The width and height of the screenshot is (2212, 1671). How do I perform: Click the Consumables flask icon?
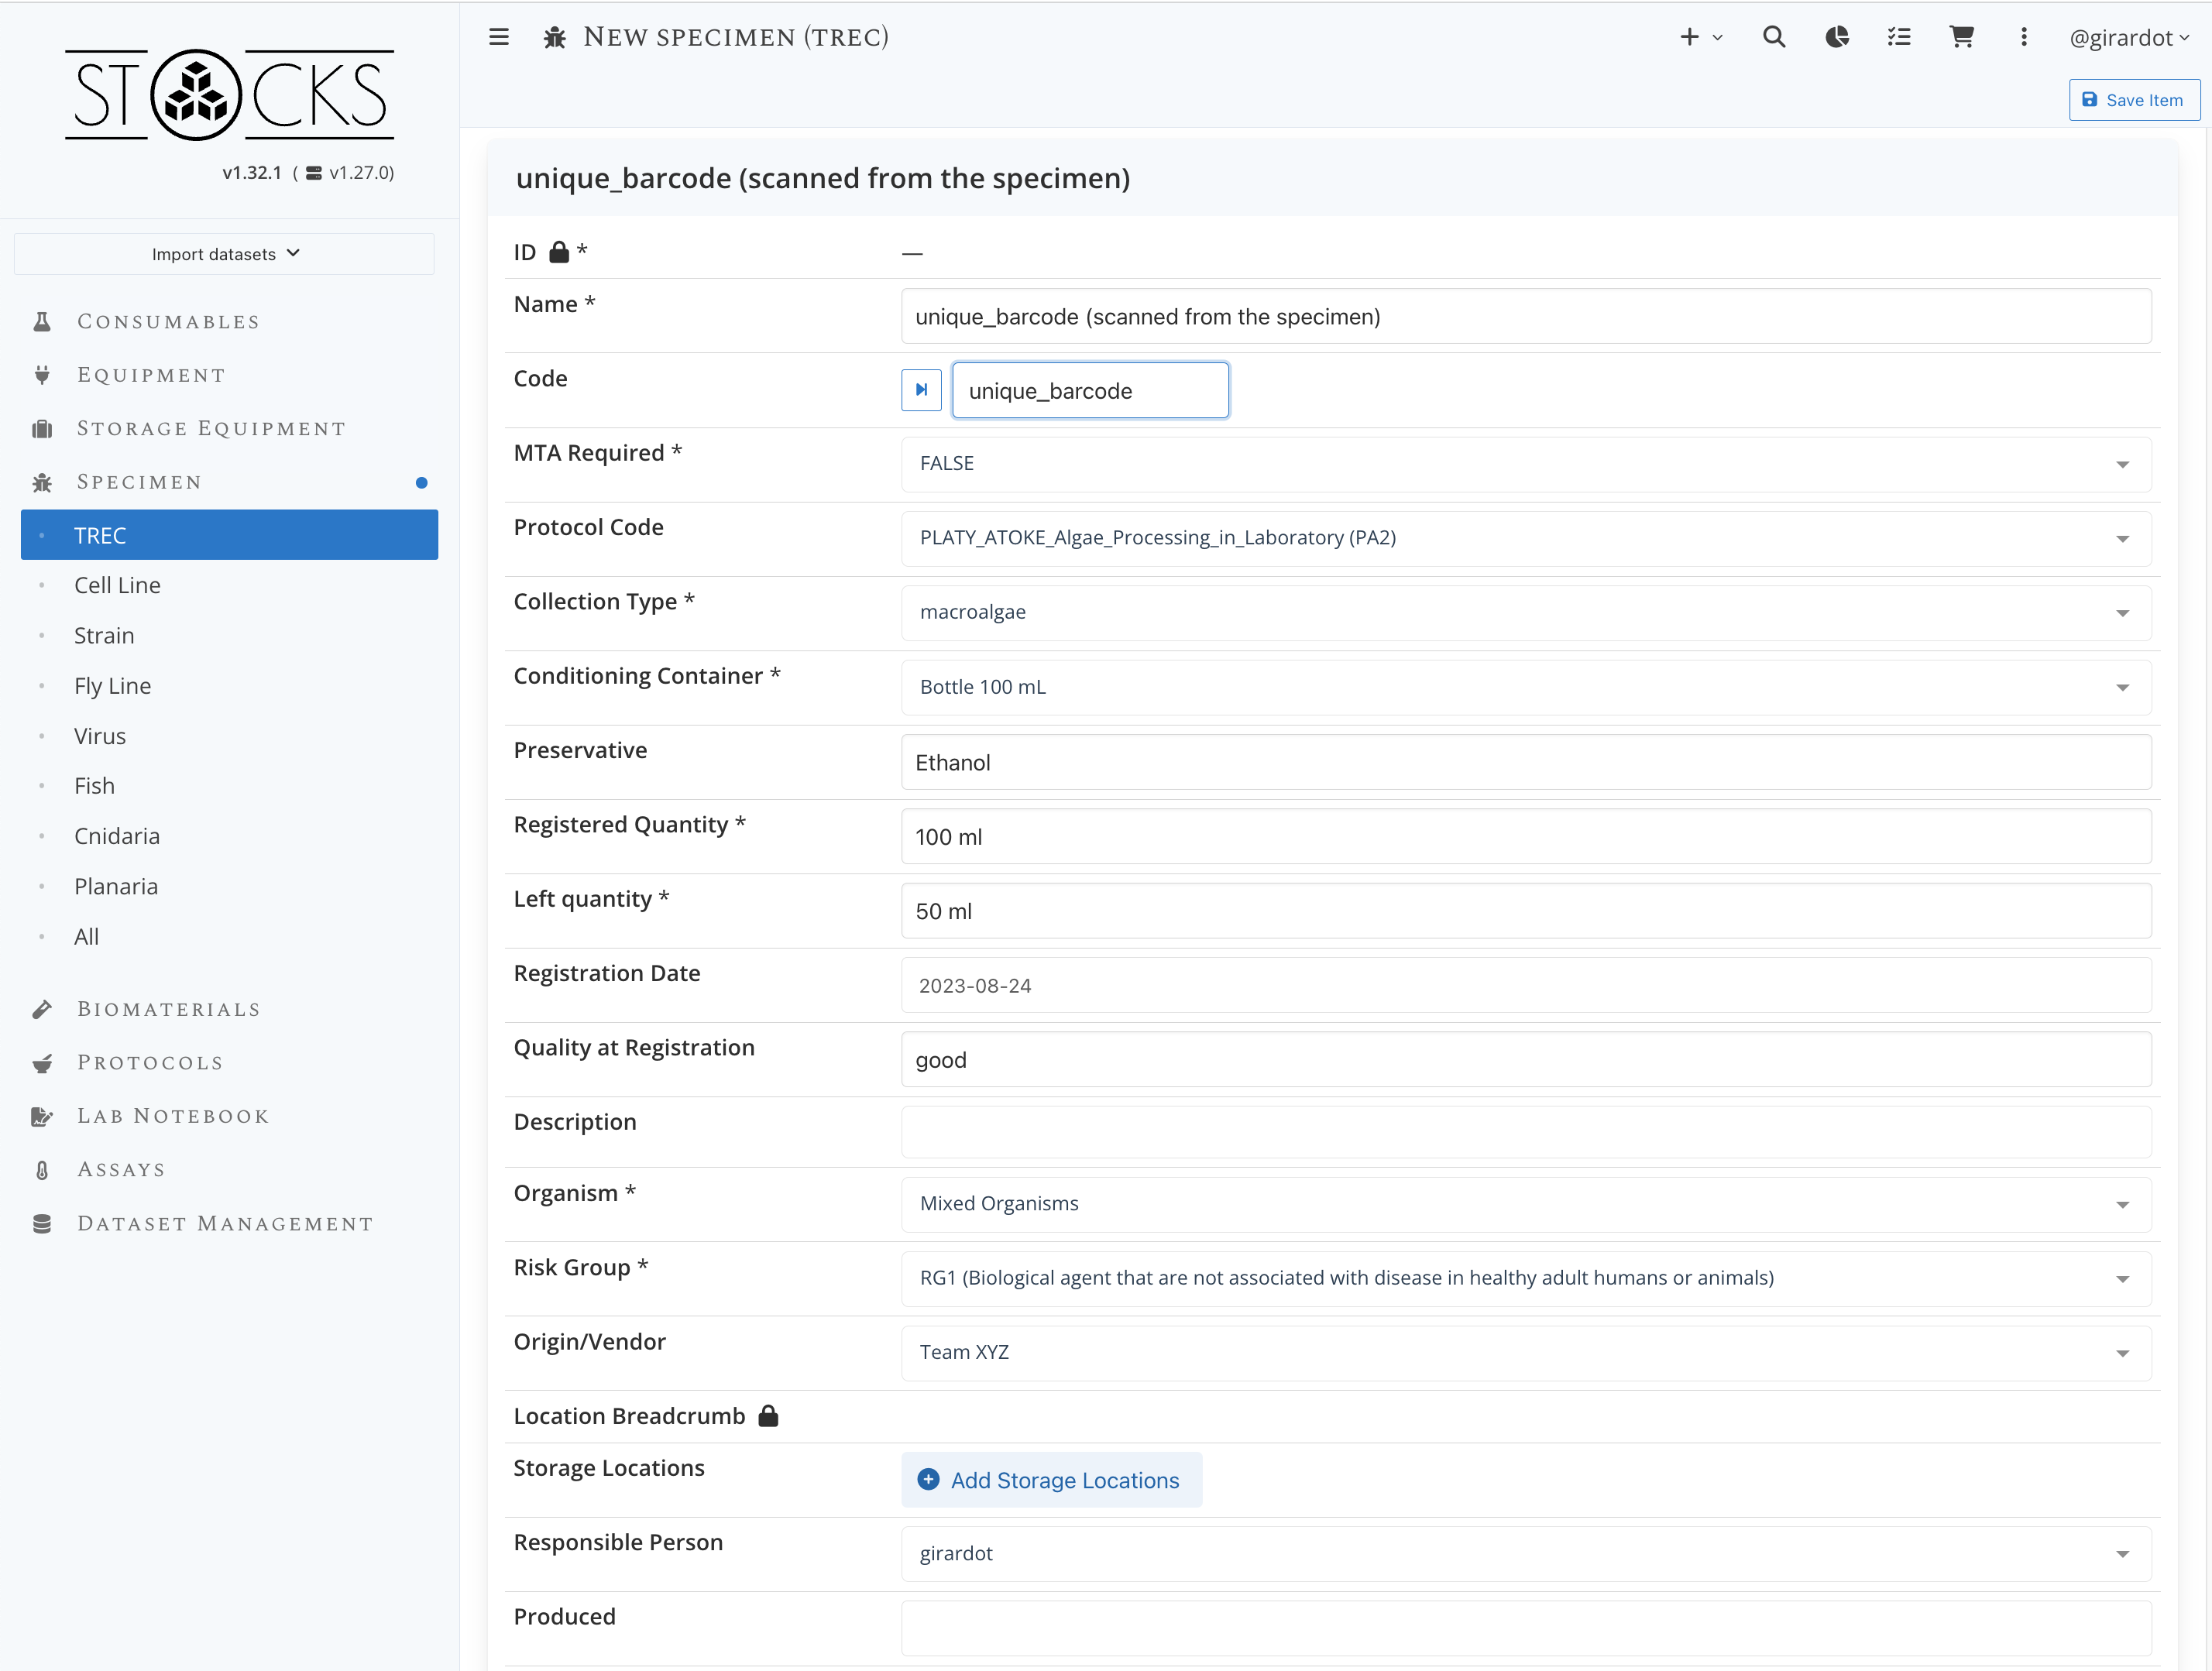tap(42, 322)
